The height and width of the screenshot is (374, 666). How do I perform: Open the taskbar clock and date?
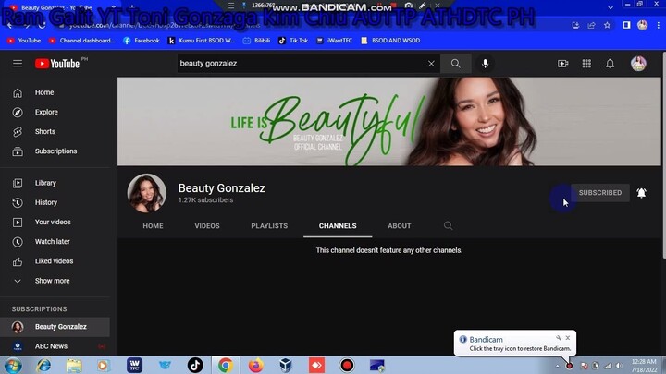pyautogui.click(x=644, y=366)
